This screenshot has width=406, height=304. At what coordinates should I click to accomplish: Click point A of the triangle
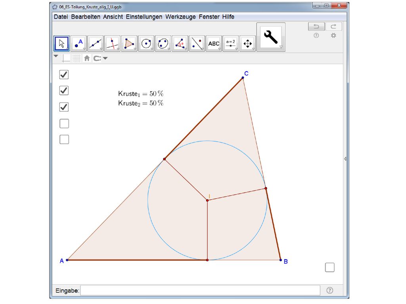(x=67, y=260)
